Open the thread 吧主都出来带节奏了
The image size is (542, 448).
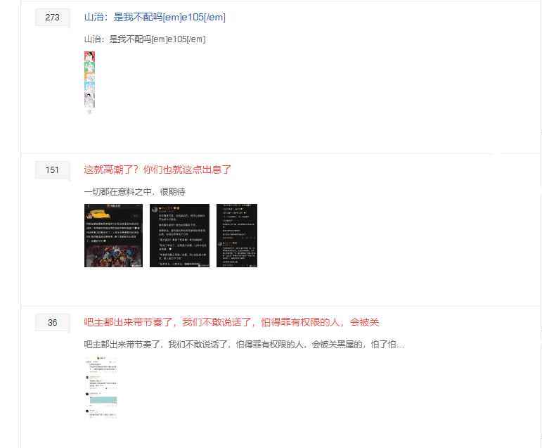click(x=231, y=322)
